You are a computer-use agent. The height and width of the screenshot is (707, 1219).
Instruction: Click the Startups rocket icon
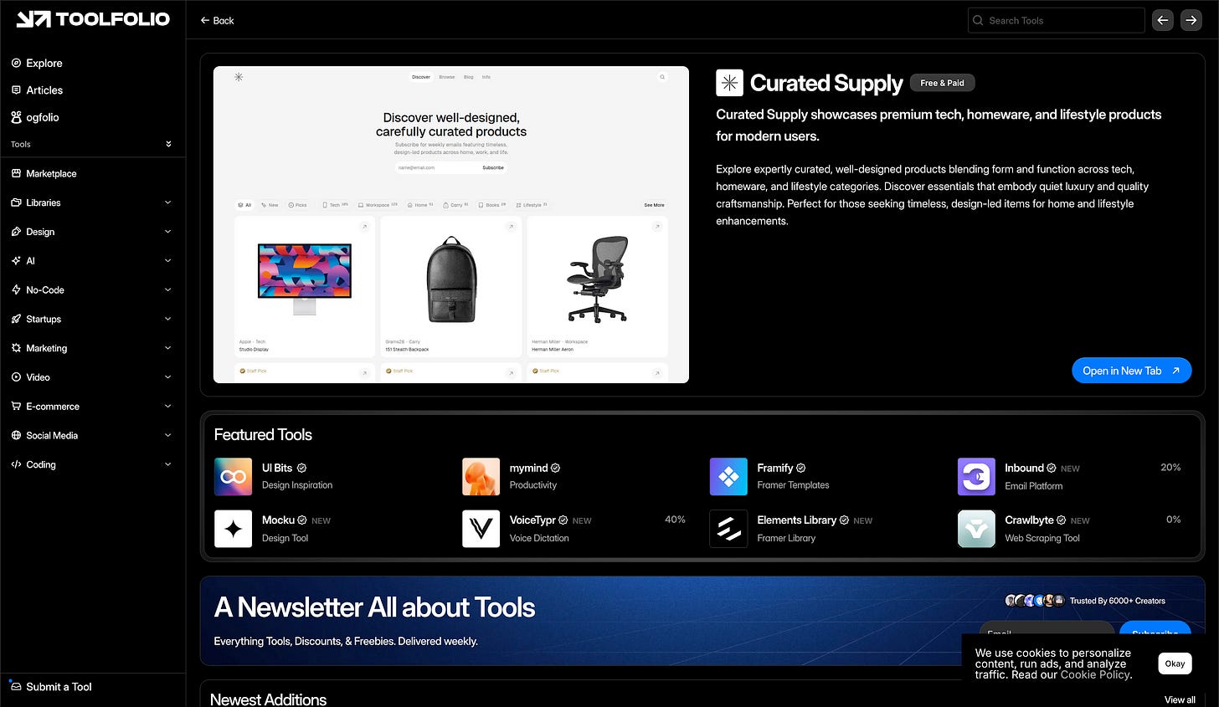[x=16, y=319]
